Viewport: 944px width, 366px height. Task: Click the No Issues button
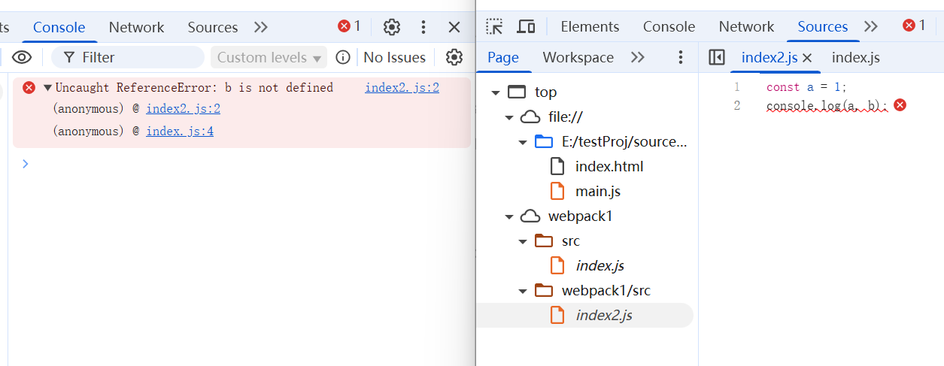pos(394,57)
